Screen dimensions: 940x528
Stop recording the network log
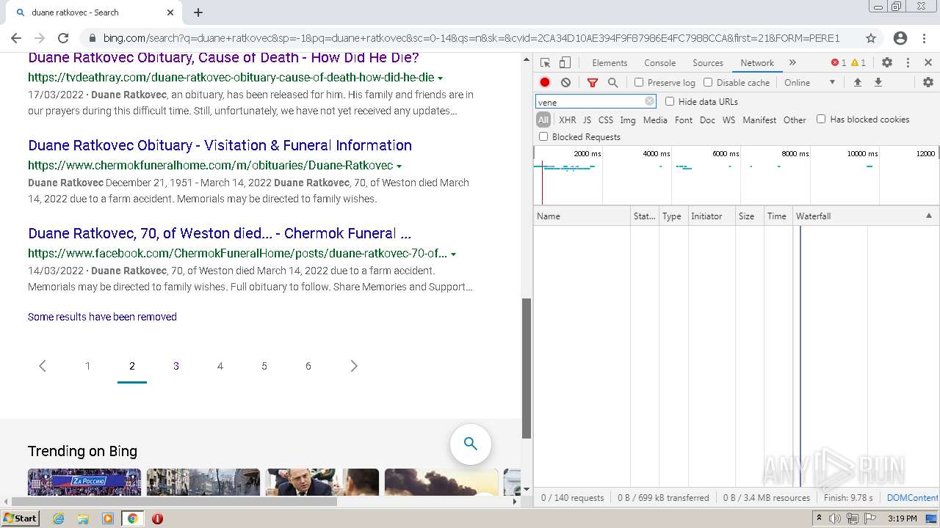click(x=545, y=83)
